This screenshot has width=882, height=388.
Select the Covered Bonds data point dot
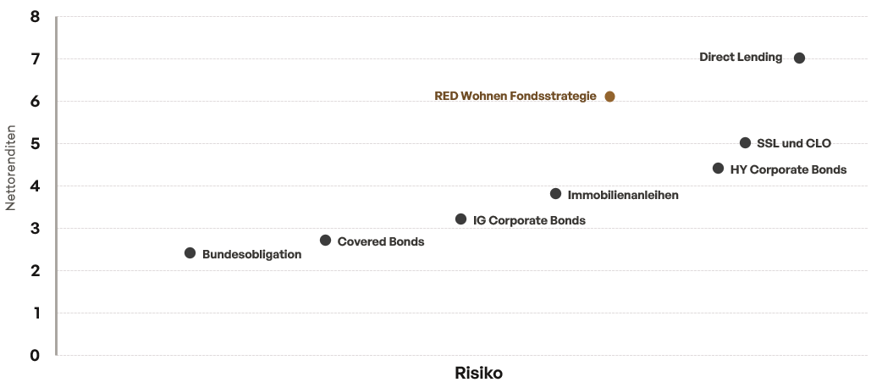325,241
